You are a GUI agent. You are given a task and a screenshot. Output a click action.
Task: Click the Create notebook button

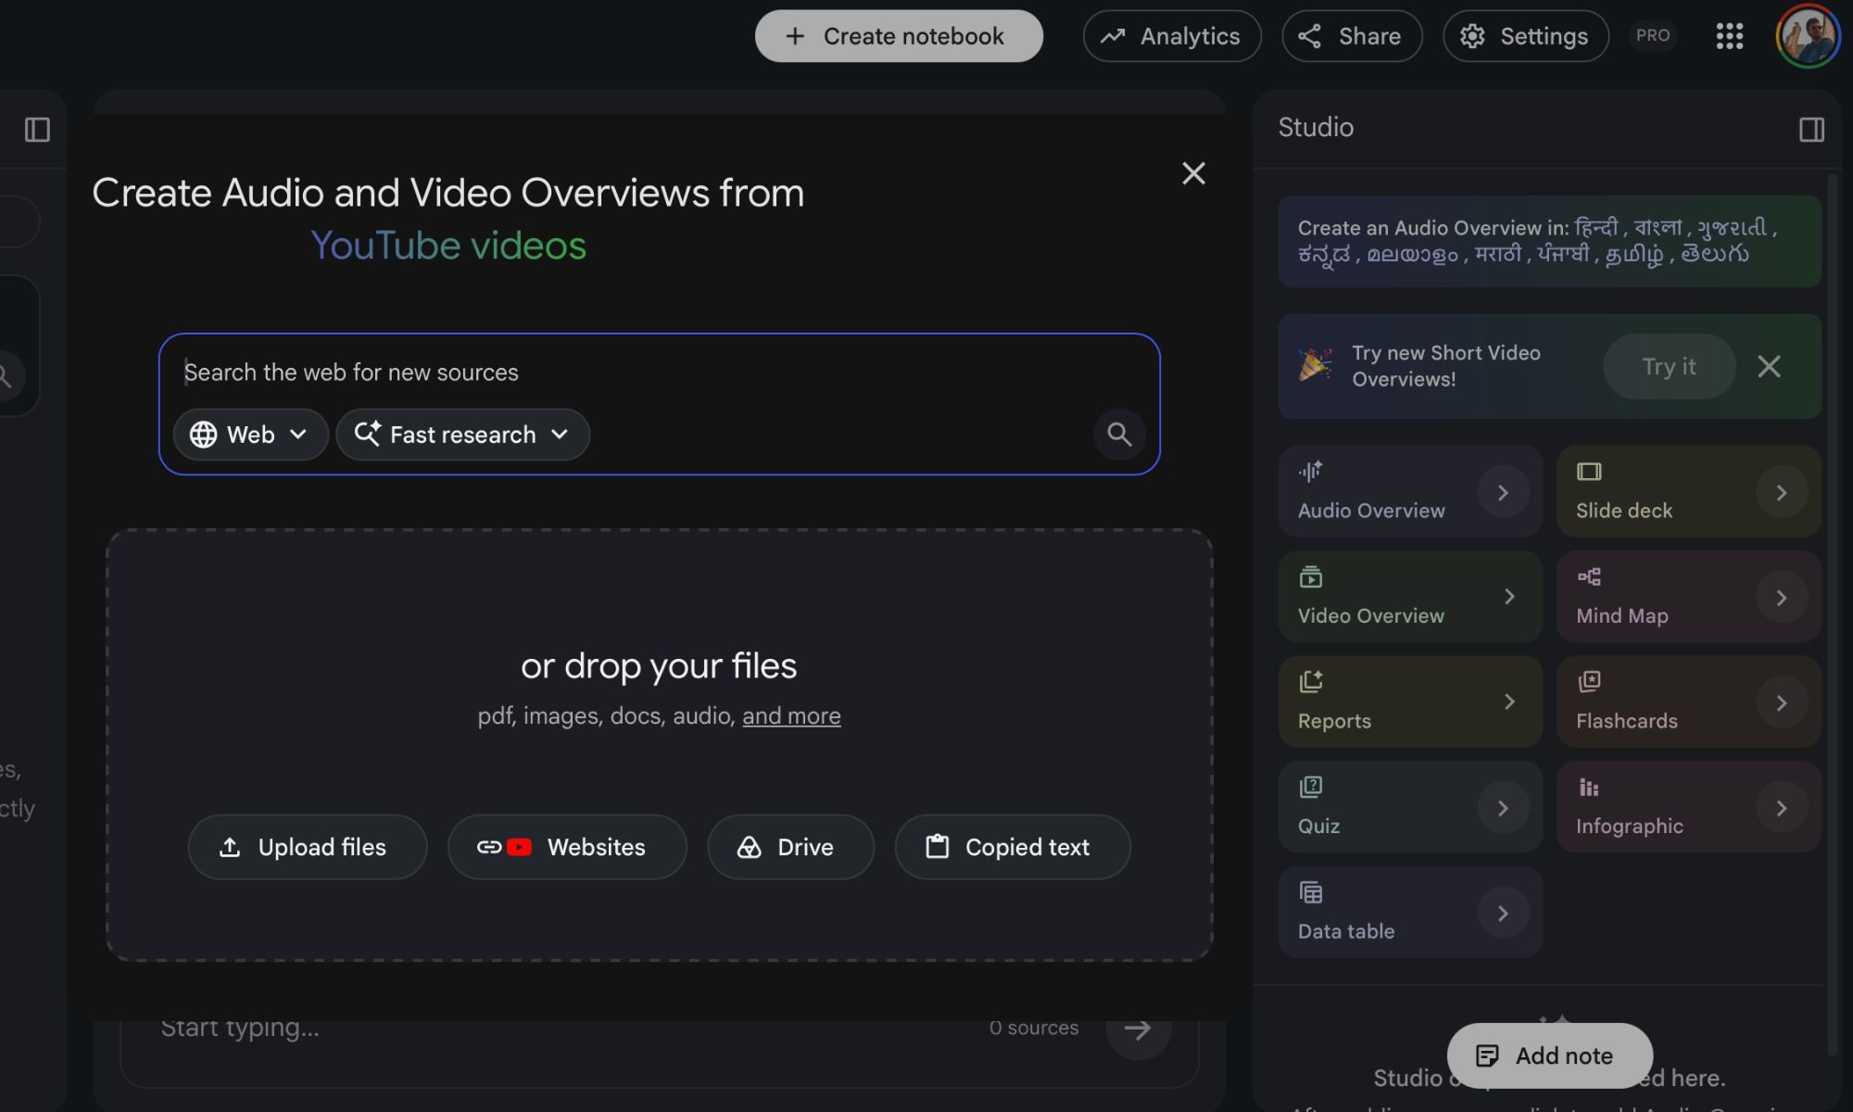[x=899, y=36]
